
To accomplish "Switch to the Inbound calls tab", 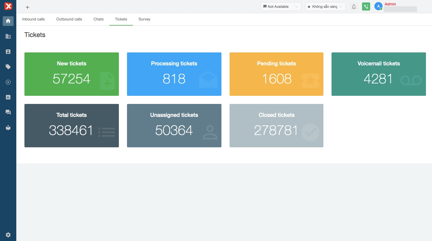I will click(33, 19).
